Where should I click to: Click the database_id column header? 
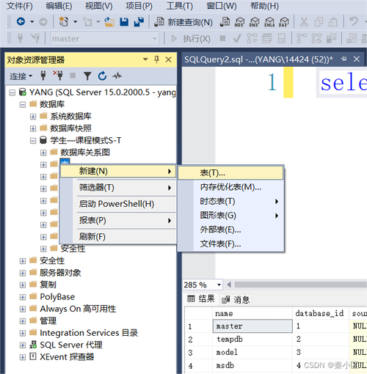pyautogui.click(x=320, y=313)
